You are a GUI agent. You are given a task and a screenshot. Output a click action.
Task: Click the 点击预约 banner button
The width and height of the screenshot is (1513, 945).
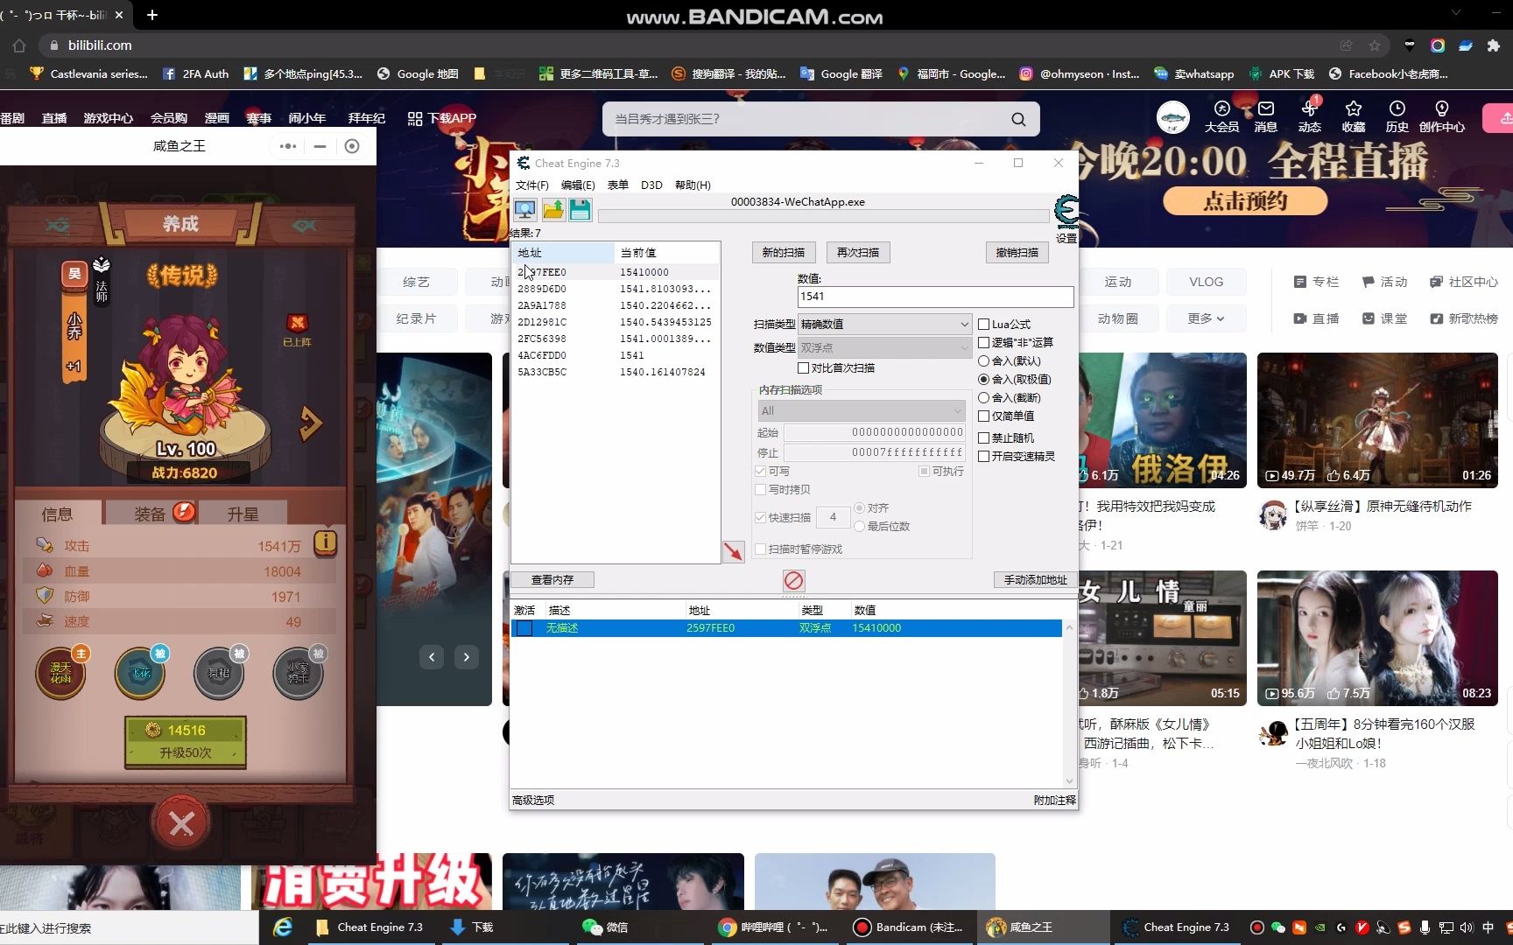[1245, 201]
